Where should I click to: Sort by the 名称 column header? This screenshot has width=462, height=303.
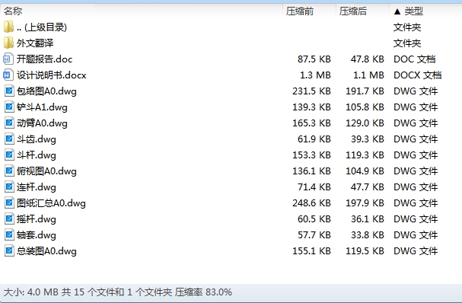point(142,11)
